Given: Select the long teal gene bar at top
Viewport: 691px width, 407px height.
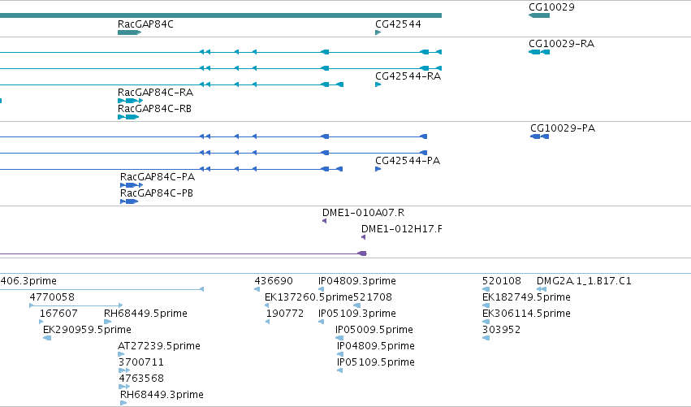Looking at the screenshot, I should click(221, 15).
